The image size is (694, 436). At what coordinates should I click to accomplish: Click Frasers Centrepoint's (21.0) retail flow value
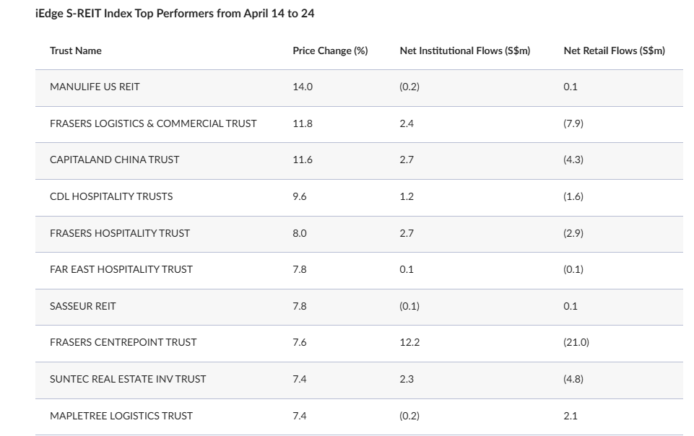click(x=576, y=342)
